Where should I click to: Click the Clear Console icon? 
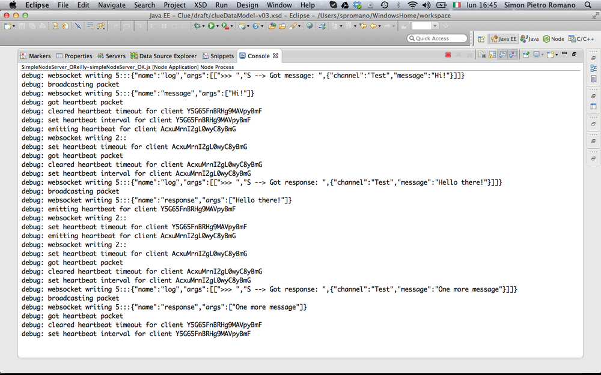coord(482,55)
